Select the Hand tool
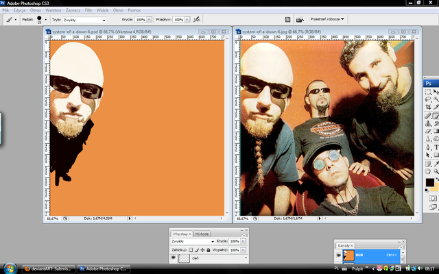Viewport: 439px width, 274px height. tap(428, 173)
